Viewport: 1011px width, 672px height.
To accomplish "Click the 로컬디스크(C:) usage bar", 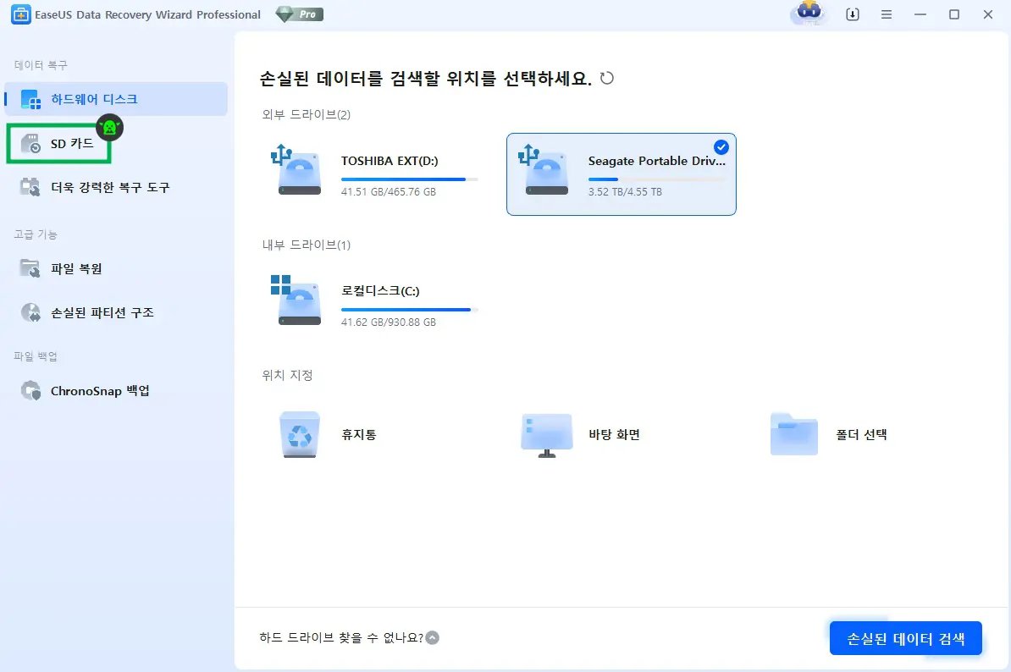I will (410, 310).
